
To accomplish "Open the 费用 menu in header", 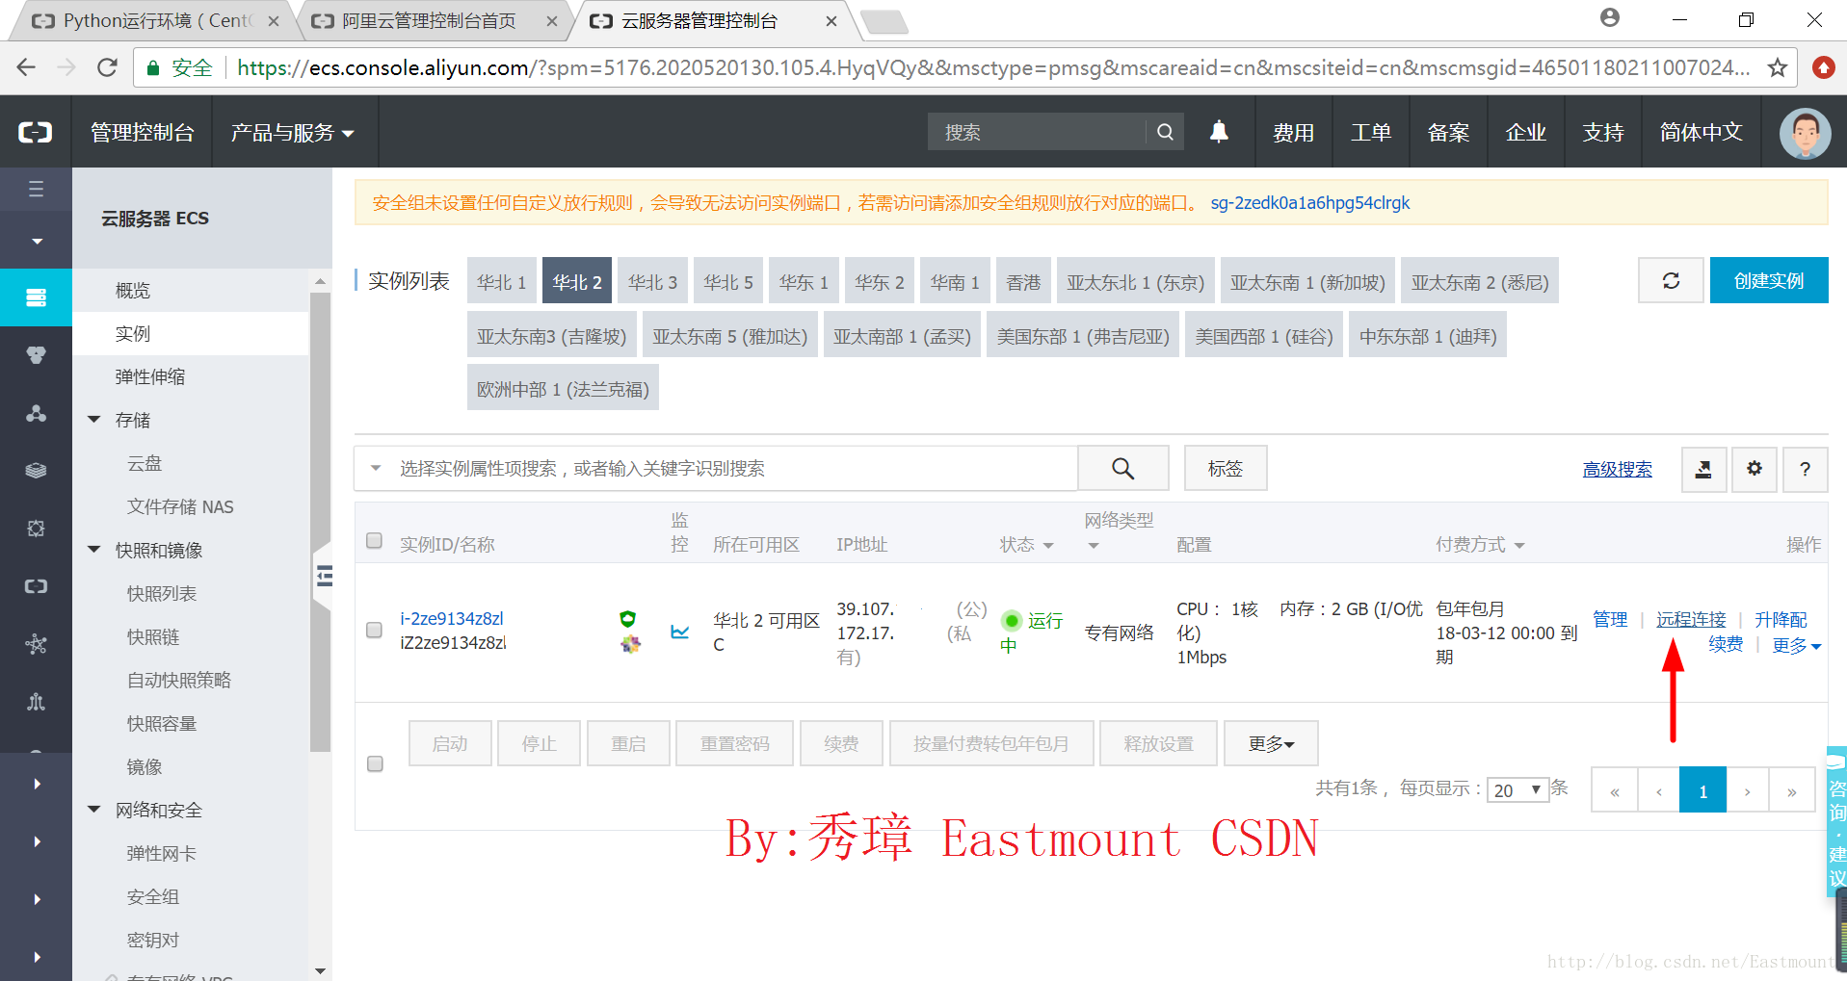I will point(1293,133).
